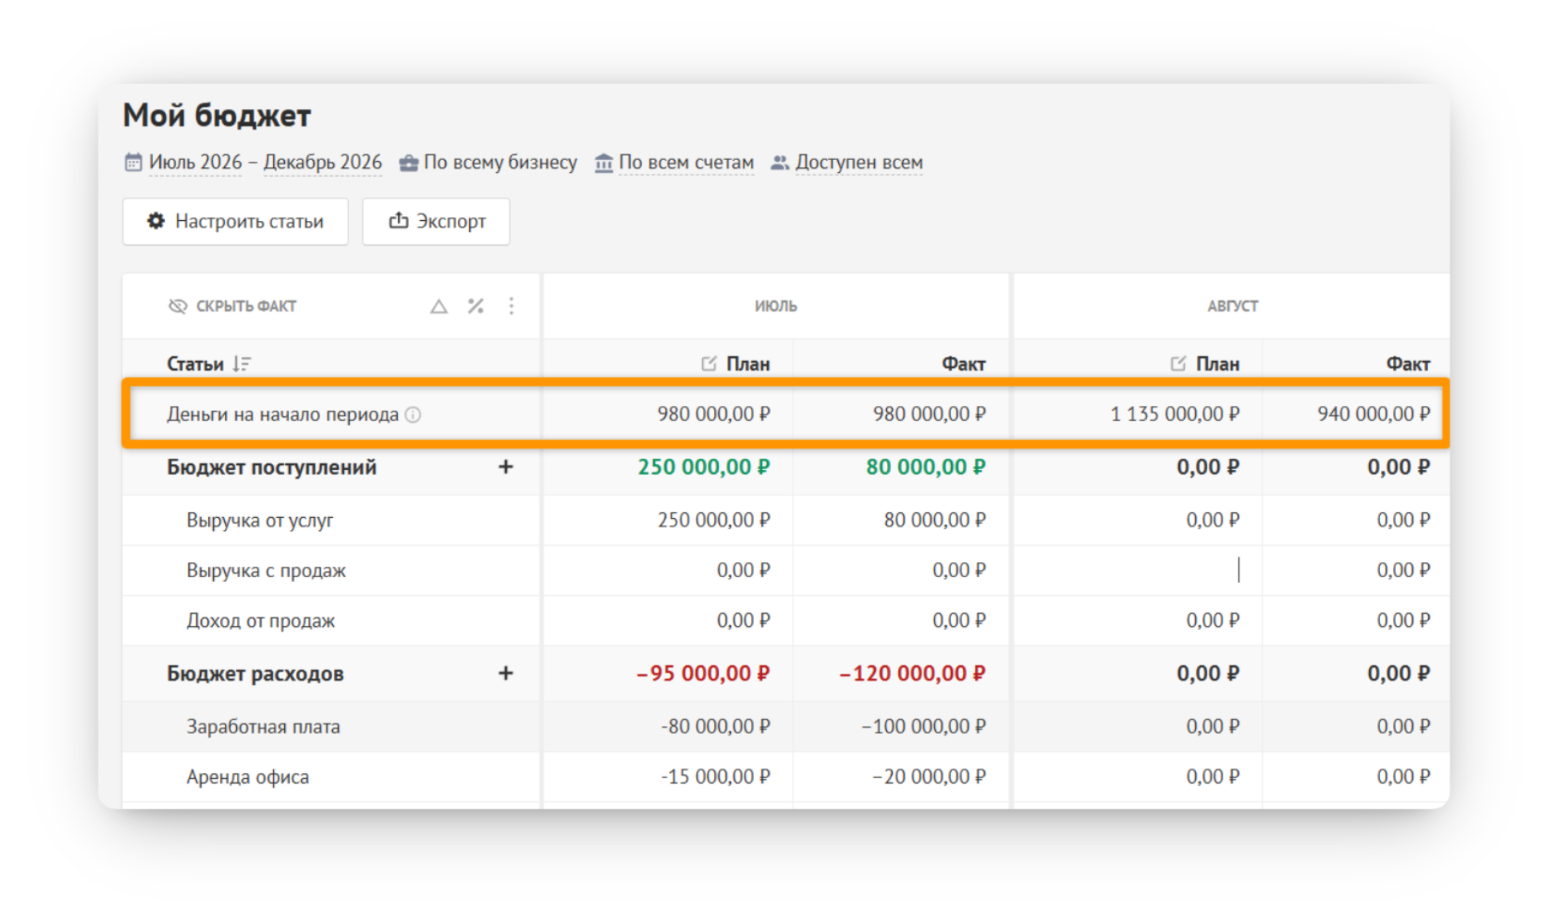Select the Заработная плата row label
The width and height of the screenshot is (1553, 923).
coord(263,727)
